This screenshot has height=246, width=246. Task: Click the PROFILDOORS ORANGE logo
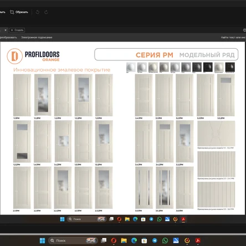(x=33, y=56)
